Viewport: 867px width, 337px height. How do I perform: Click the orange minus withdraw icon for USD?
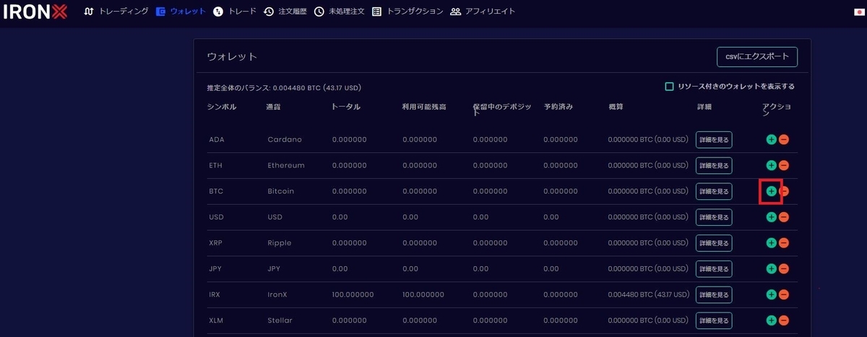pyautogui.click(x=783, y=216)
